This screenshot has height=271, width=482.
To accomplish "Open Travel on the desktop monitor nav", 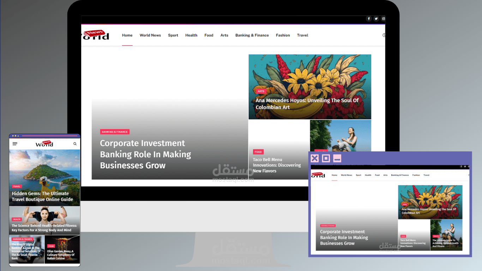I will click(x=302, y=35).
